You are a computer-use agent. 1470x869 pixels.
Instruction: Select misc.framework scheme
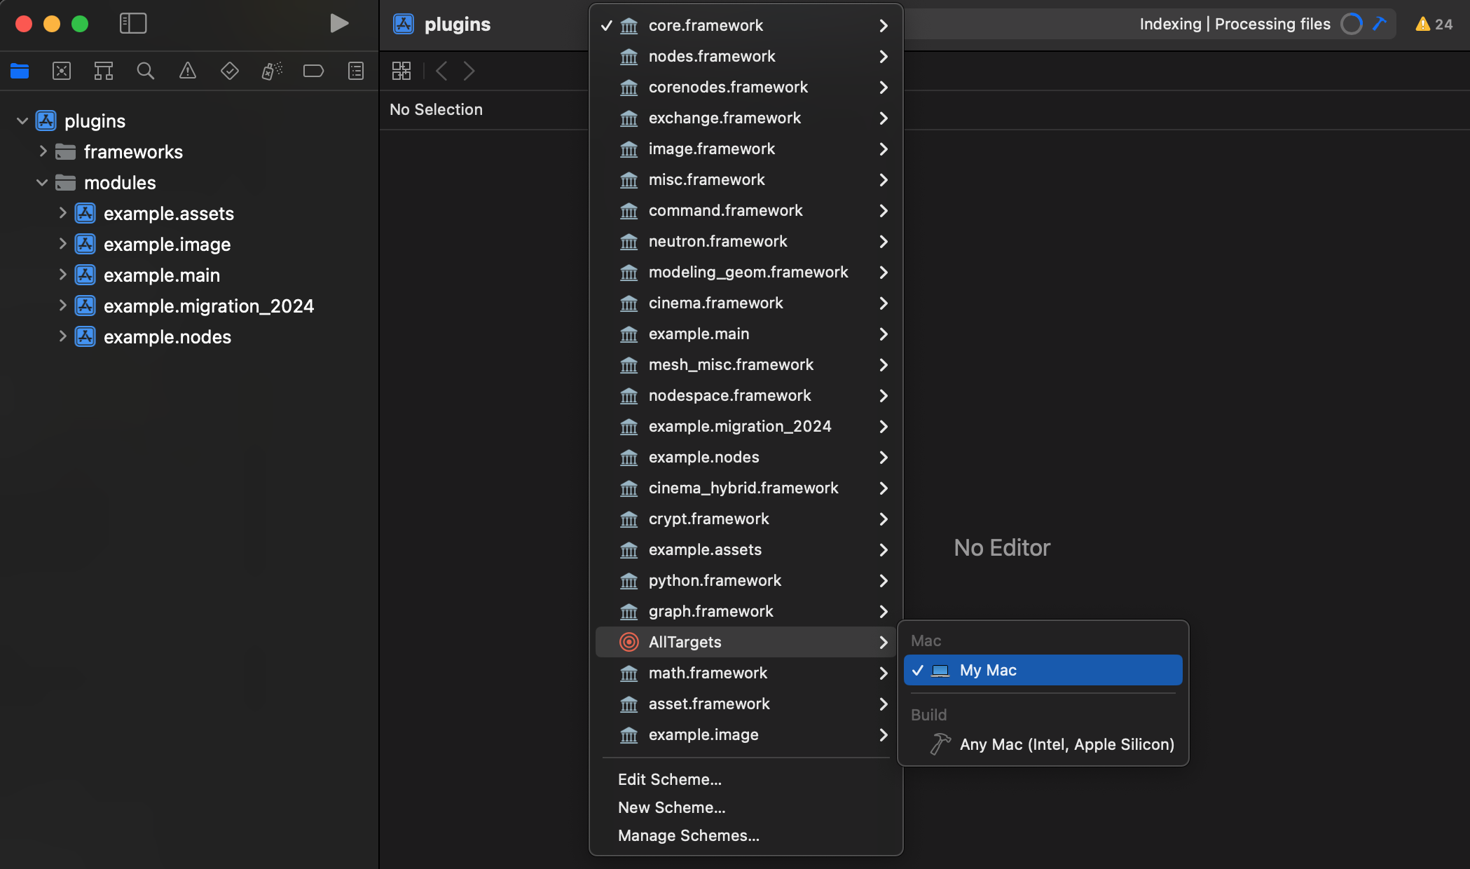(746, 179)
